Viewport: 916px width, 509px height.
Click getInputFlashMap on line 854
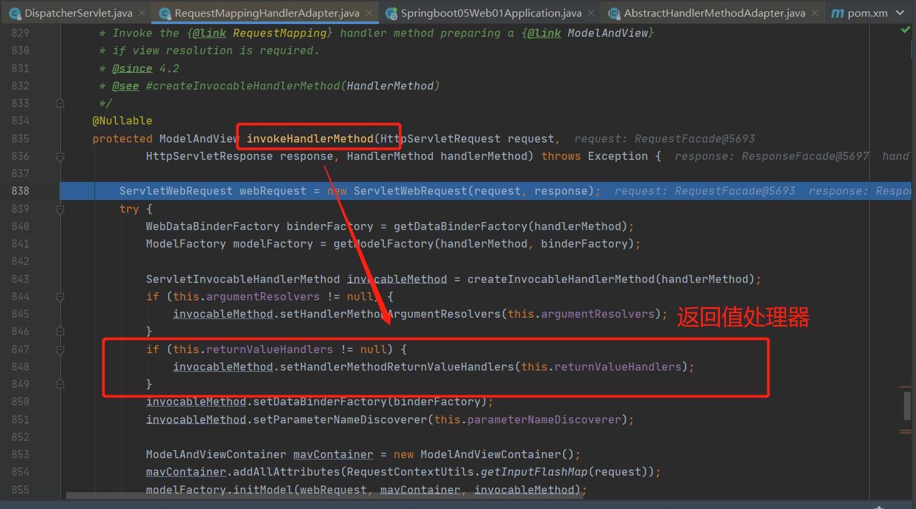tap(534, 472)
